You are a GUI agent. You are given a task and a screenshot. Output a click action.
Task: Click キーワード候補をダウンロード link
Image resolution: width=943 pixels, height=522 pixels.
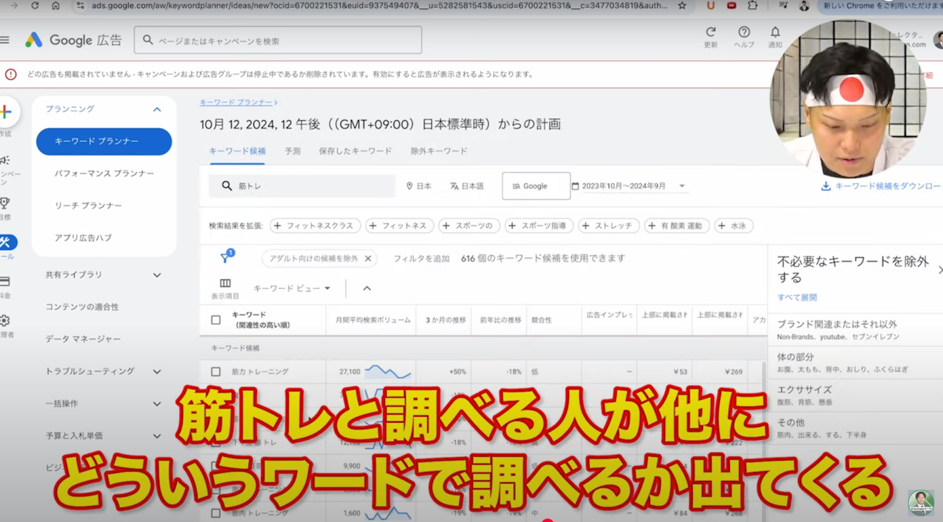pyautogui.click(x=888, y=186)
